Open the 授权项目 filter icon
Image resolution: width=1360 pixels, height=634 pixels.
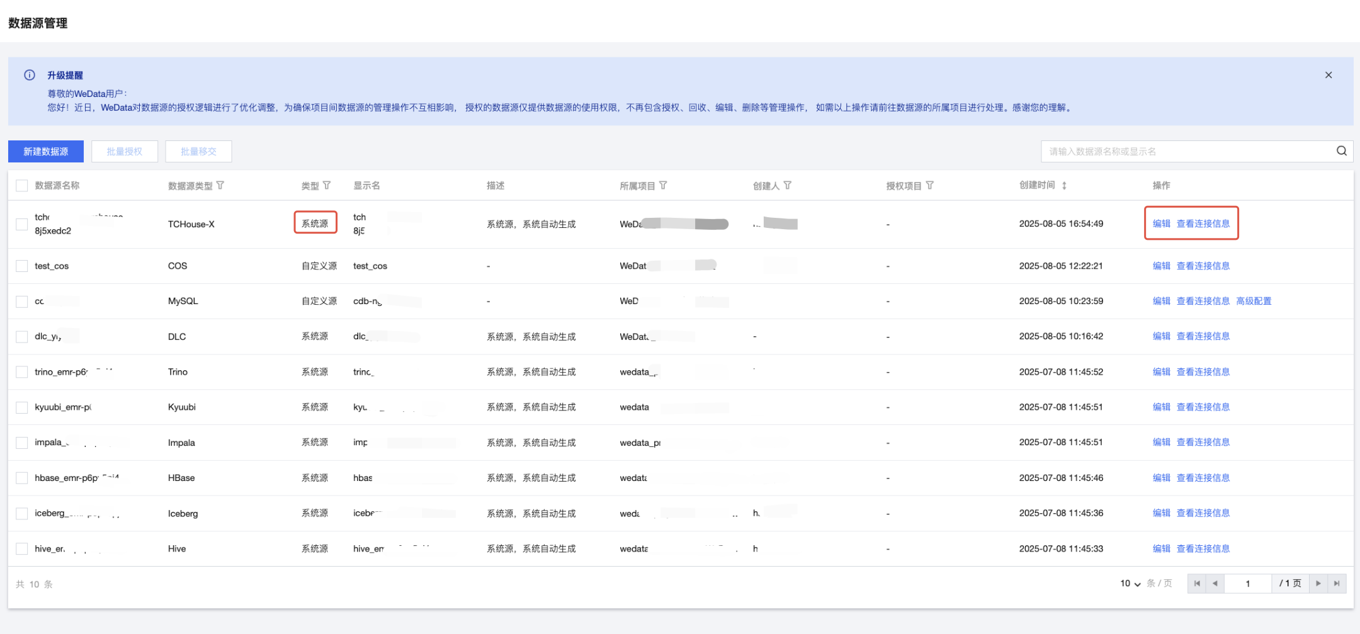930,186
